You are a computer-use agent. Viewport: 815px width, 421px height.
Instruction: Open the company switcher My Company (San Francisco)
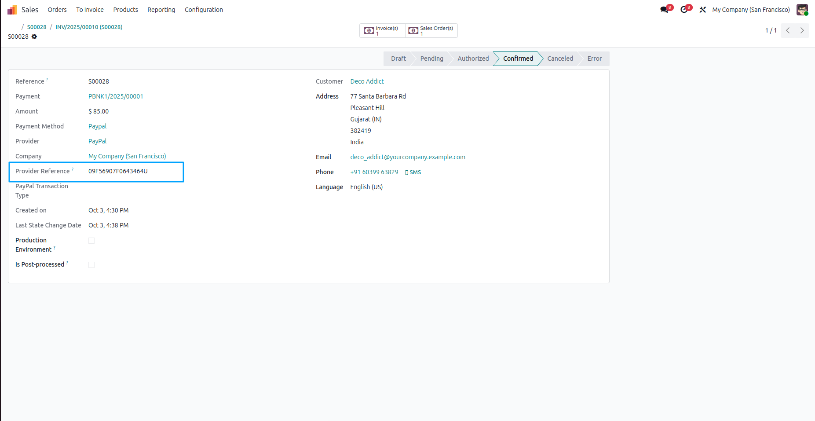tap(751, 10)
